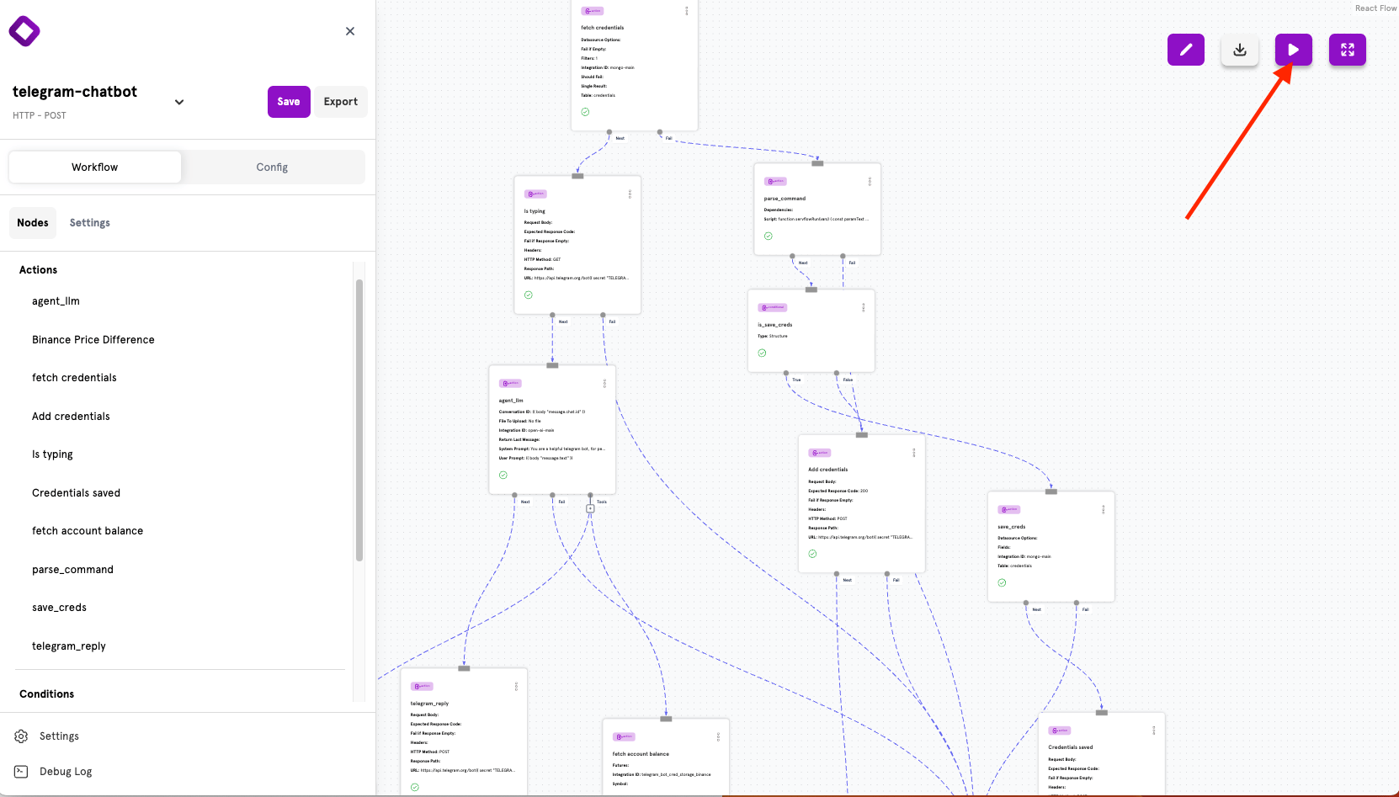Click green check icon on save_creds node
This screenshot has width=1399, height=797.
click(1002, 583)
